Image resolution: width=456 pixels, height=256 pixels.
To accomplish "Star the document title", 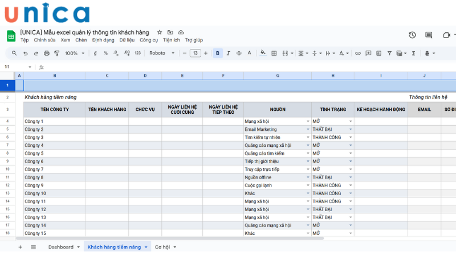I will (x=160, y=32).
